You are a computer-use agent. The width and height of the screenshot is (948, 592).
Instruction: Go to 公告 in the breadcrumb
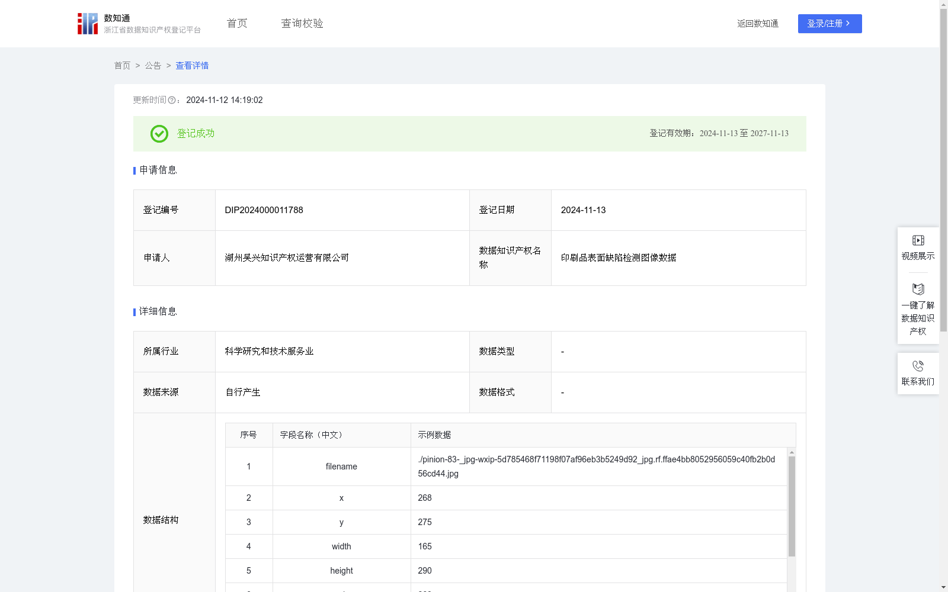tap(153, 66)
